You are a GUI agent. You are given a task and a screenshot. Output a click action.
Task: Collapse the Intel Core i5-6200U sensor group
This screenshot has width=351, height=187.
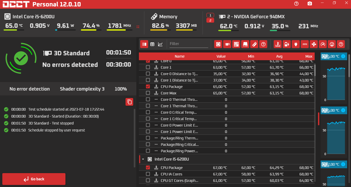pos(143,159)
